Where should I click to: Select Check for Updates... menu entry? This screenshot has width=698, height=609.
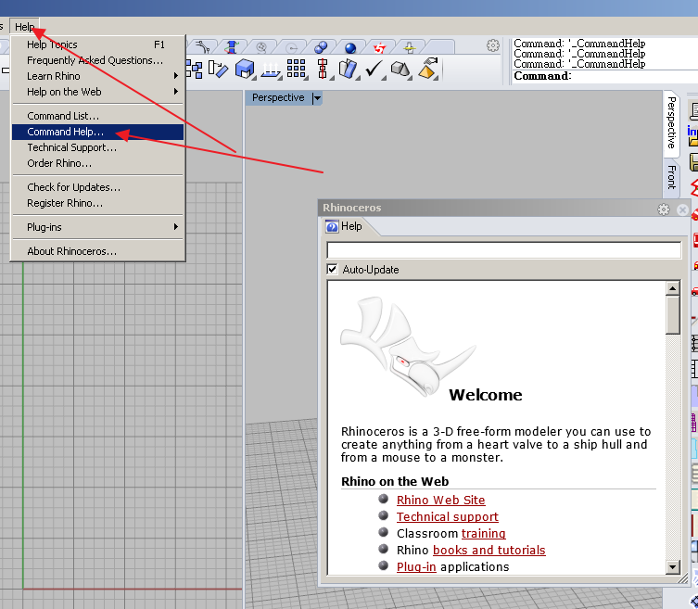(x=73, y=187)
